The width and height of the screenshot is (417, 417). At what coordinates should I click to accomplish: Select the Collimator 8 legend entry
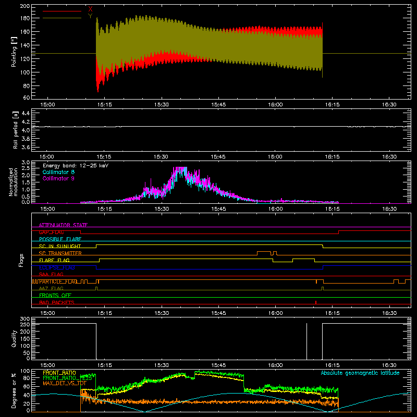click(x=58, y=172)
